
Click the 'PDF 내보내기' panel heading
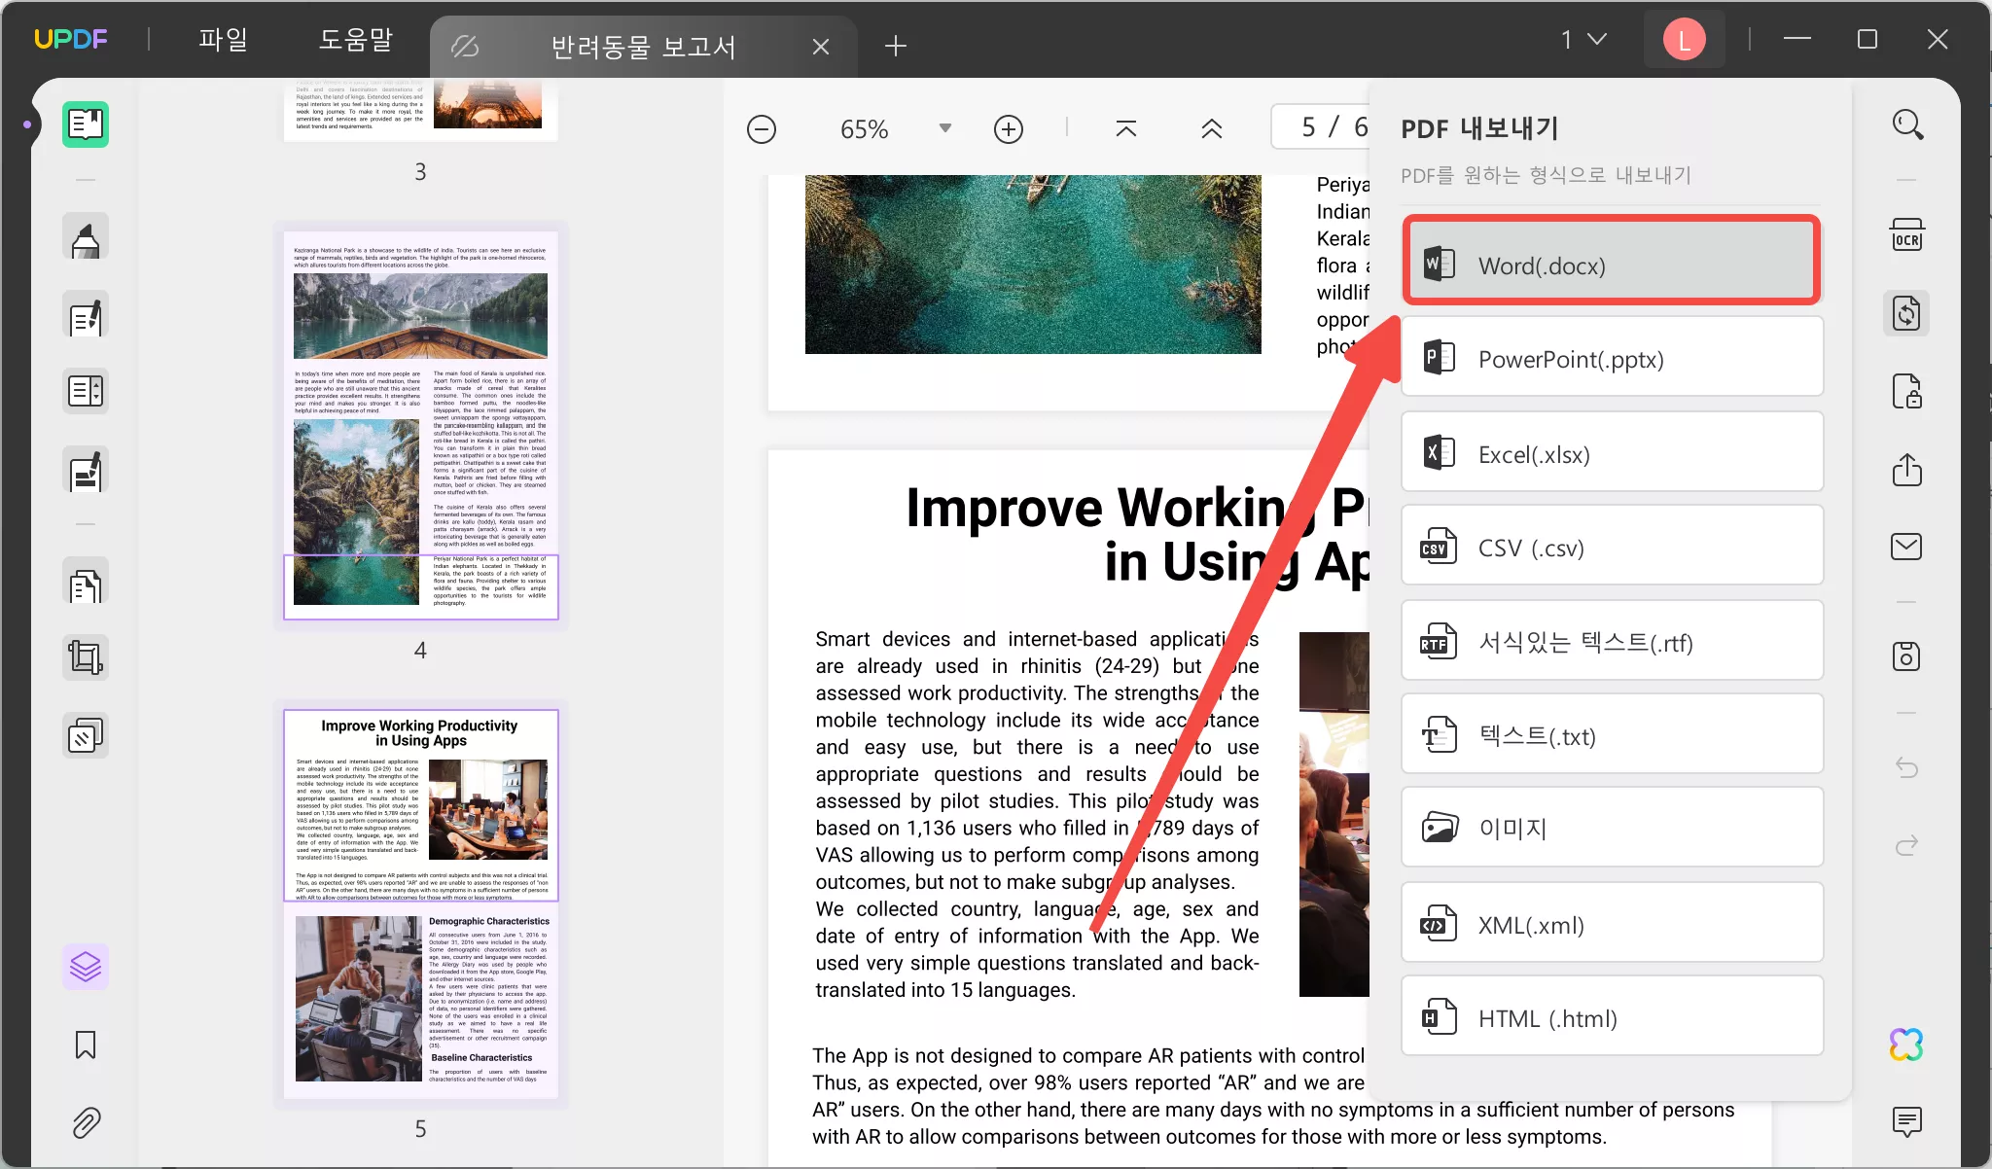(1479, 128)
